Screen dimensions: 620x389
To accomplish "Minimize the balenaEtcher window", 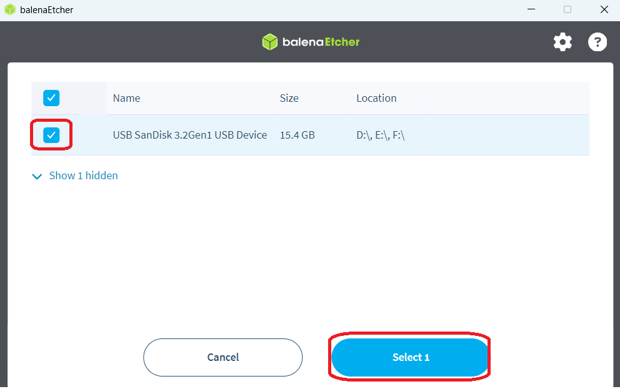I will coord(531,9).
